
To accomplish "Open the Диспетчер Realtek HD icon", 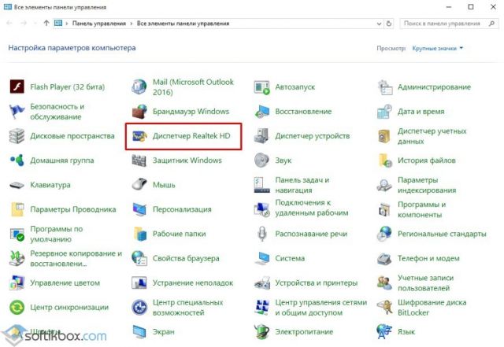I will [x=139, y=136].
